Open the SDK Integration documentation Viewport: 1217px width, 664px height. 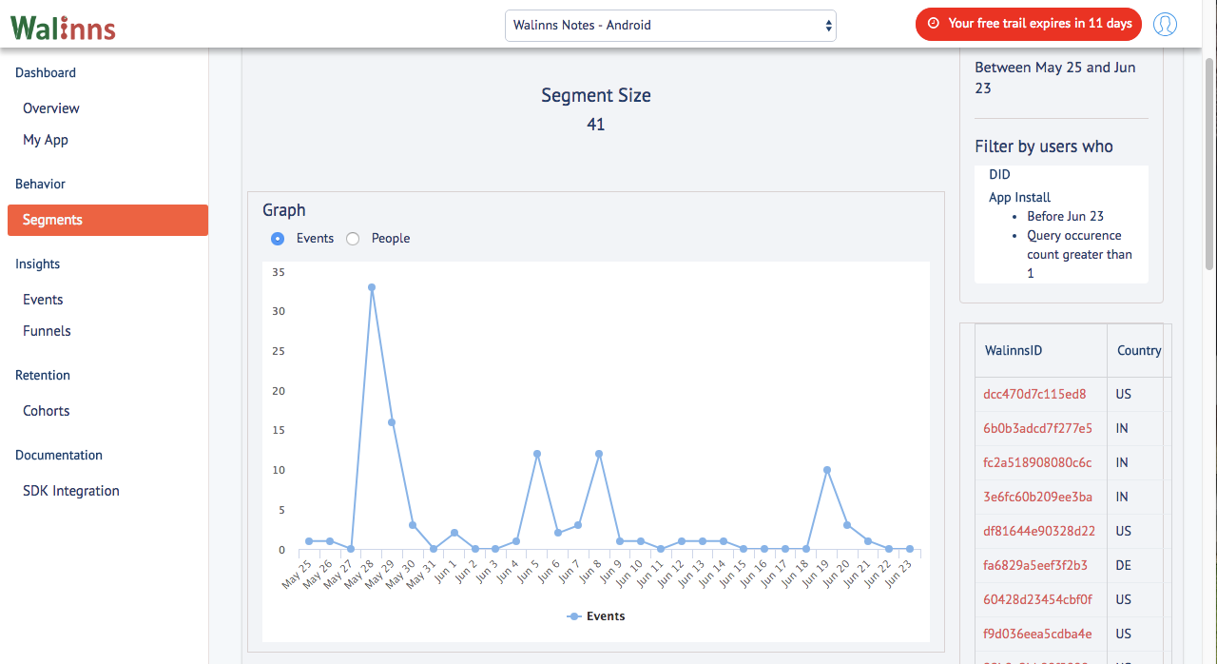coord(71,491)
